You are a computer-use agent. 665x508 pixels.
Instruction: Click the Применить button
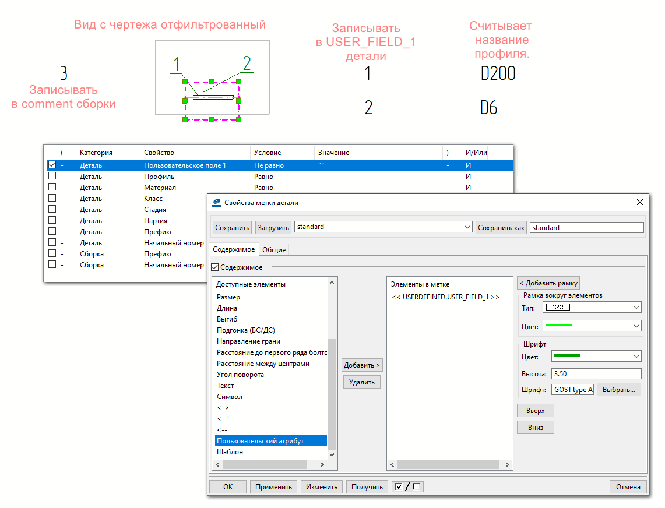[x=273, y=487]
